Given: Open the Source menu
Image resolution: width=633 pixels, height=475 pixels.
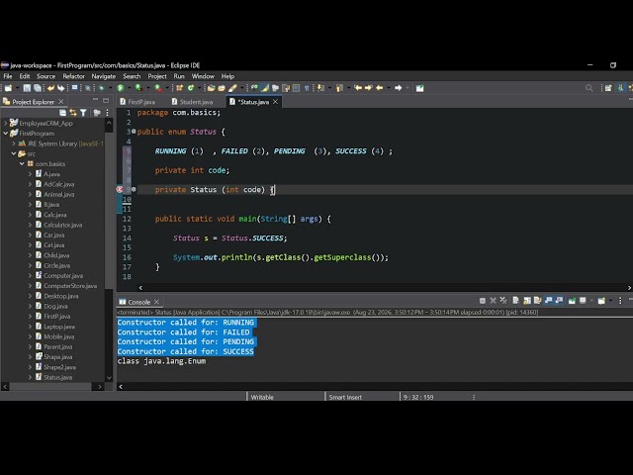Looking at the screenshot, I should point(45,76).
